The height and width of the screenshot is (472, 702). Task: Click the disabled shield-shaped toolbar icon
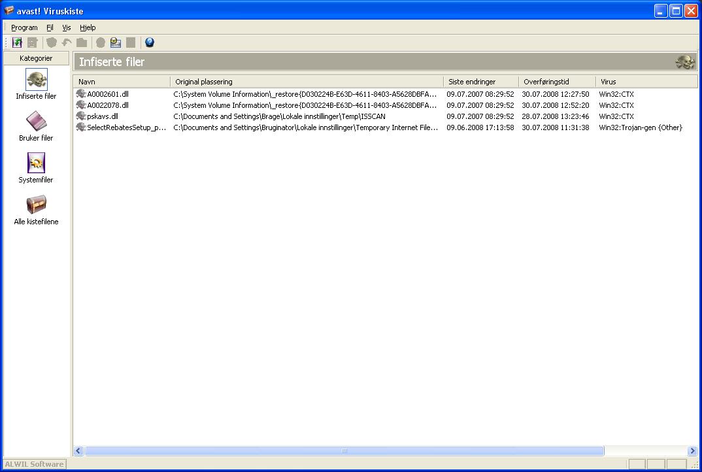(x=52, y=42)
